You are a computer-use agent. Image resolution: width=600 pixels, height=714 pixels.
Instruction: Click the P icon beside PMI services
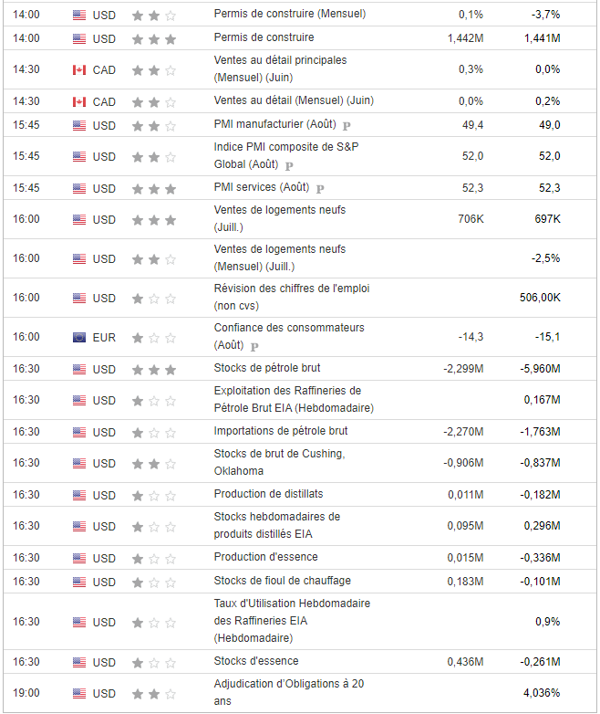(320, 189)
